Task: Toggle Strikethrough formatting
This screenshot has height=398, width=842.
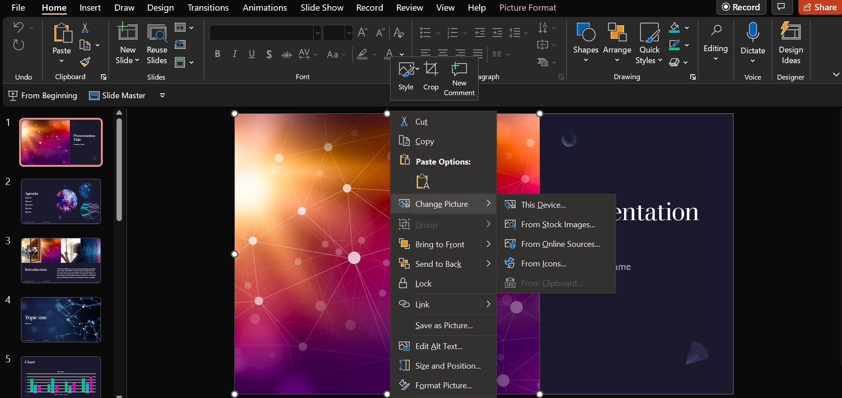Action: point(287,54)
